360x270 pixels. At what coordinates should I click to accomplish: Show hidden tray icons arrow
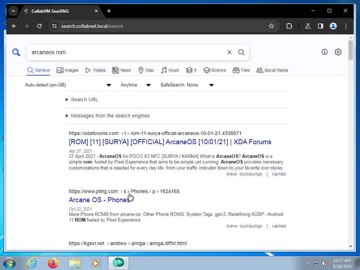click(x=307, y=264)
